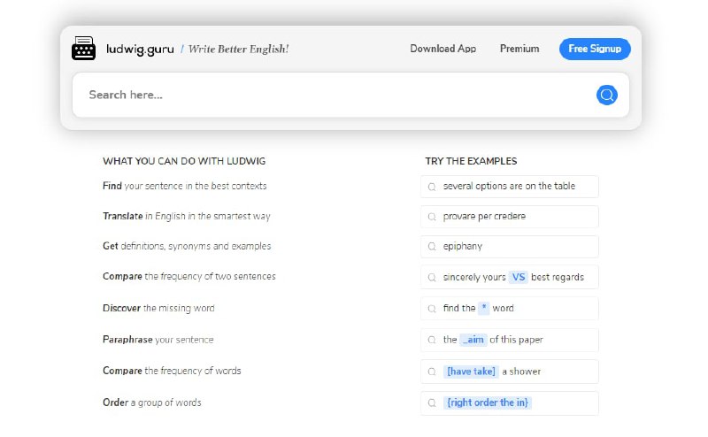
Task: Click the blue VS tag
Action: (519, 277)
